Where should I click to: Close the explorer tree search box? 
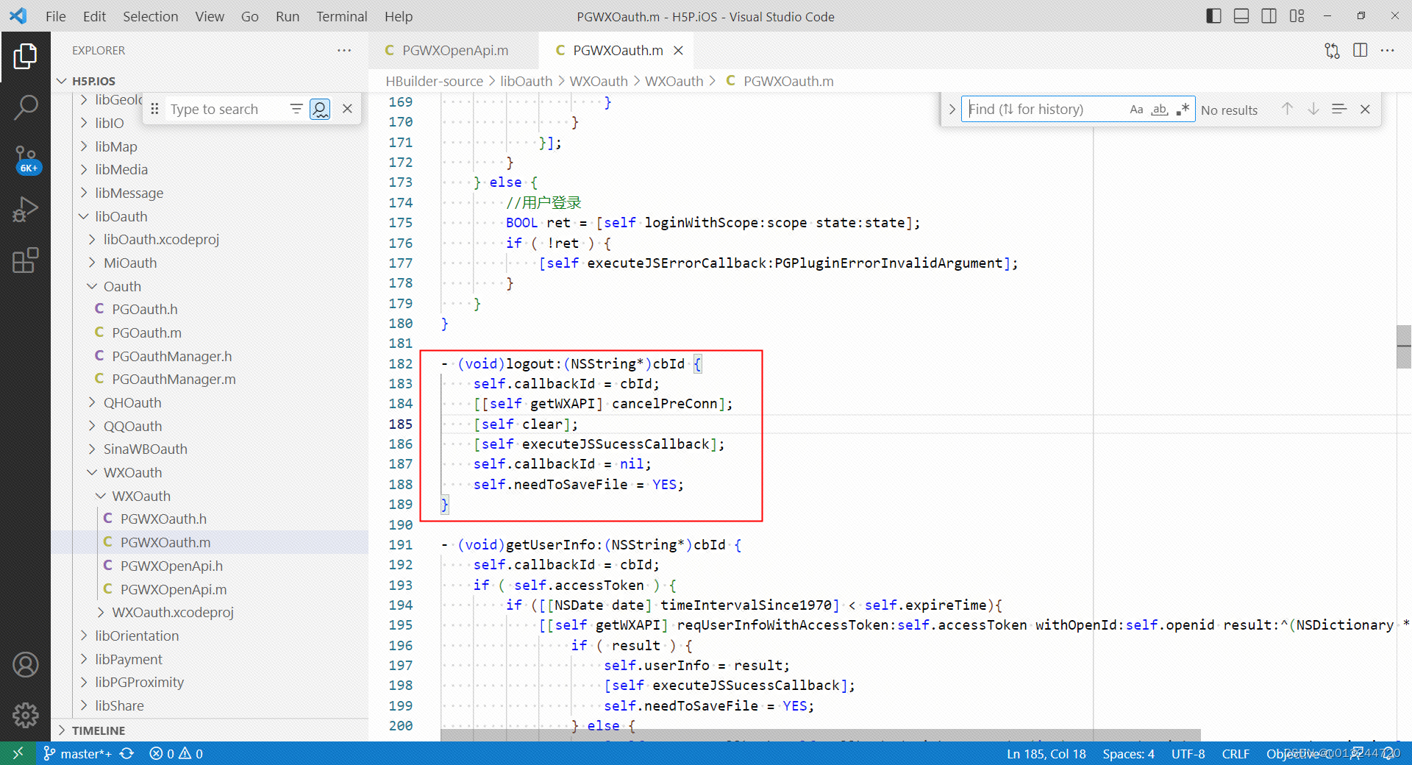(x=347, y=109)
